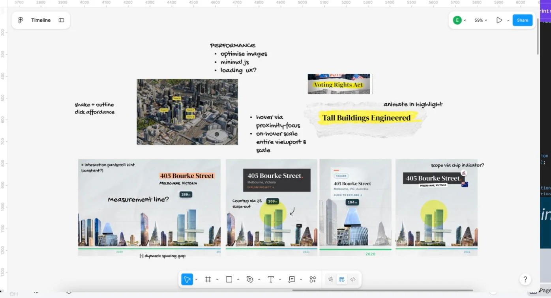This screenshot has height=298, width=551.
Task: Select the 'loading ux?' note
Action: 238,70
